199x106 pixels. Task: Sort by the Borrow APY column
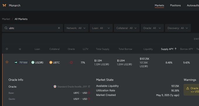(x=186, y=49)
